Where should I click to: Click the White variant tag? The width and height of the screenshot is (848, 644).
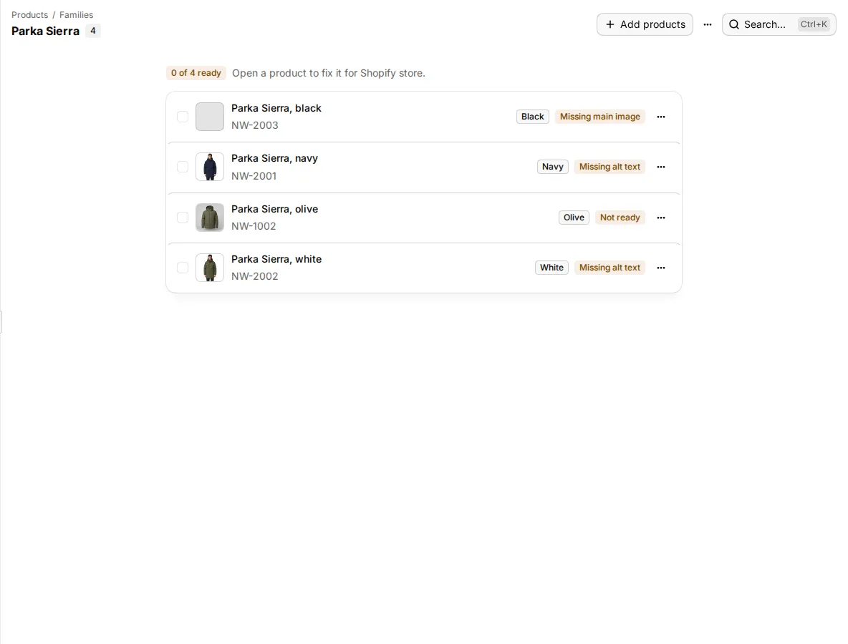pos(551,268)
